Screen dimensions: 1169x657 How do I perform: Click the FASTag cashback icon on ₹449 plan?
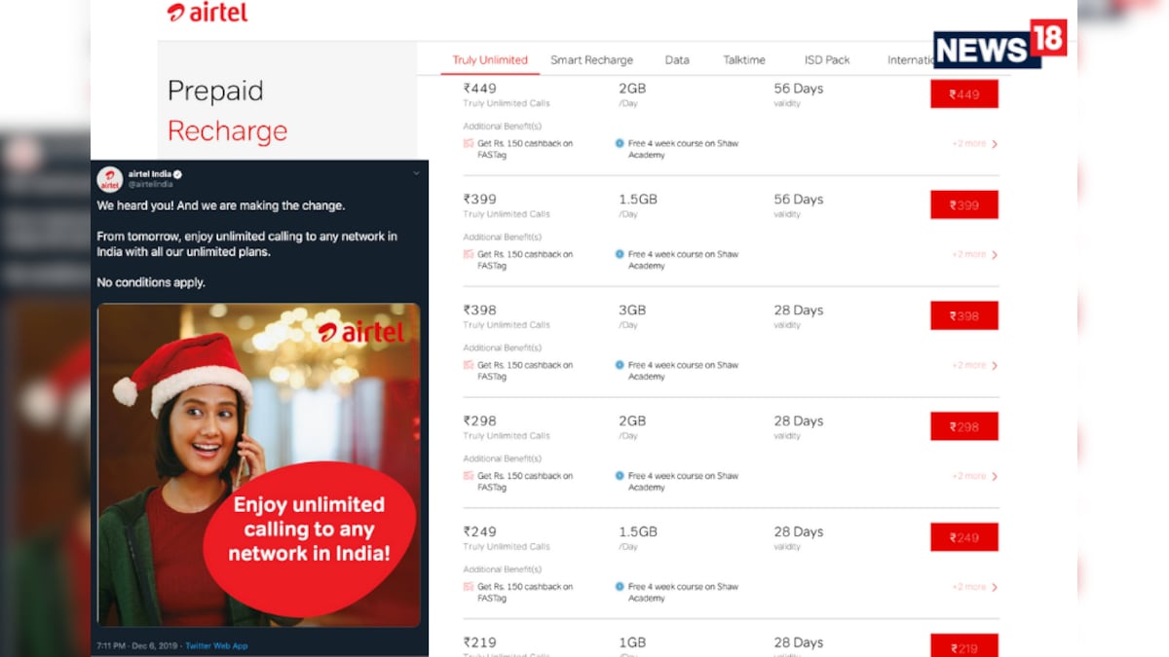point(470,143)
